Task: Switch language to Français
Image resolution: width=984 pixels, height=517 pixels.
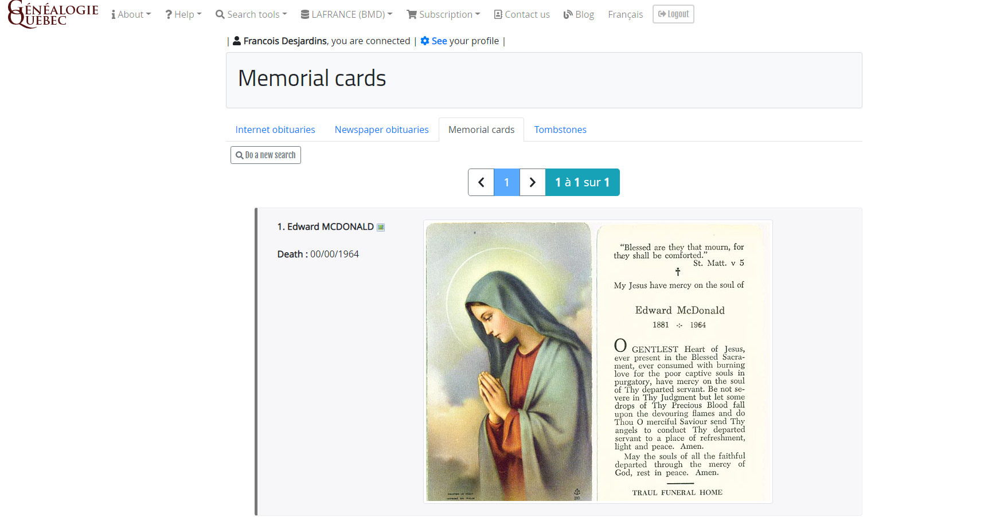Action: tap(626, 14)
